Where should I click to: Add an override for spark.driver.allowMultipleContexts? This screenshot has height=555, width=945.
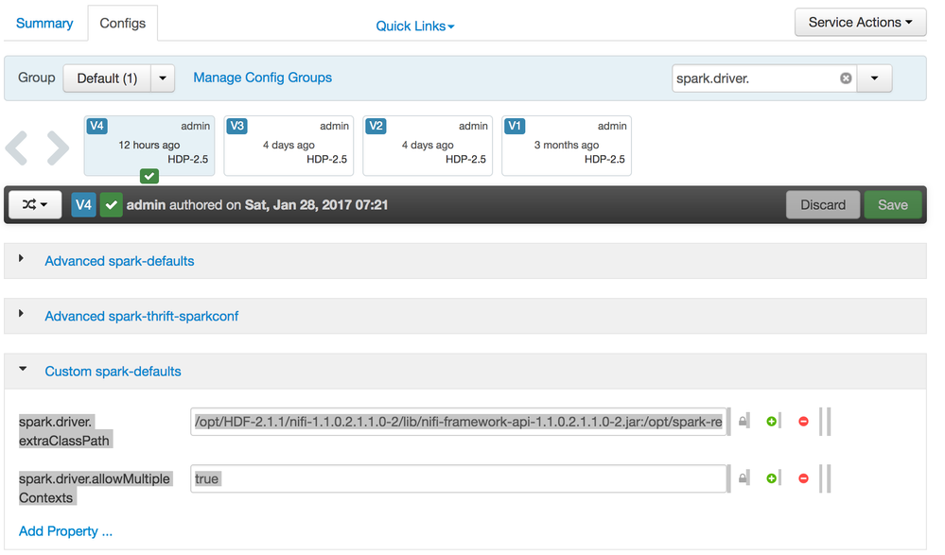click(773, 477)
